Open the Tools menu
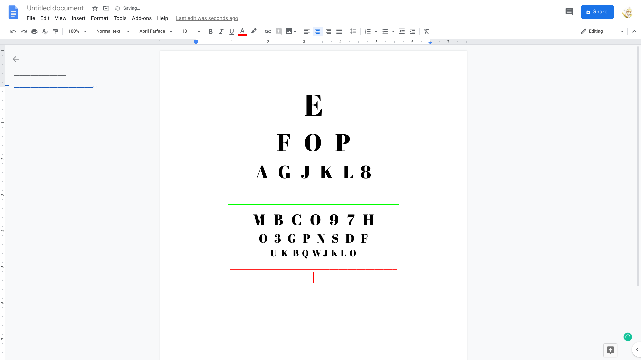641x360 pixels. click(x=119, y=18)
